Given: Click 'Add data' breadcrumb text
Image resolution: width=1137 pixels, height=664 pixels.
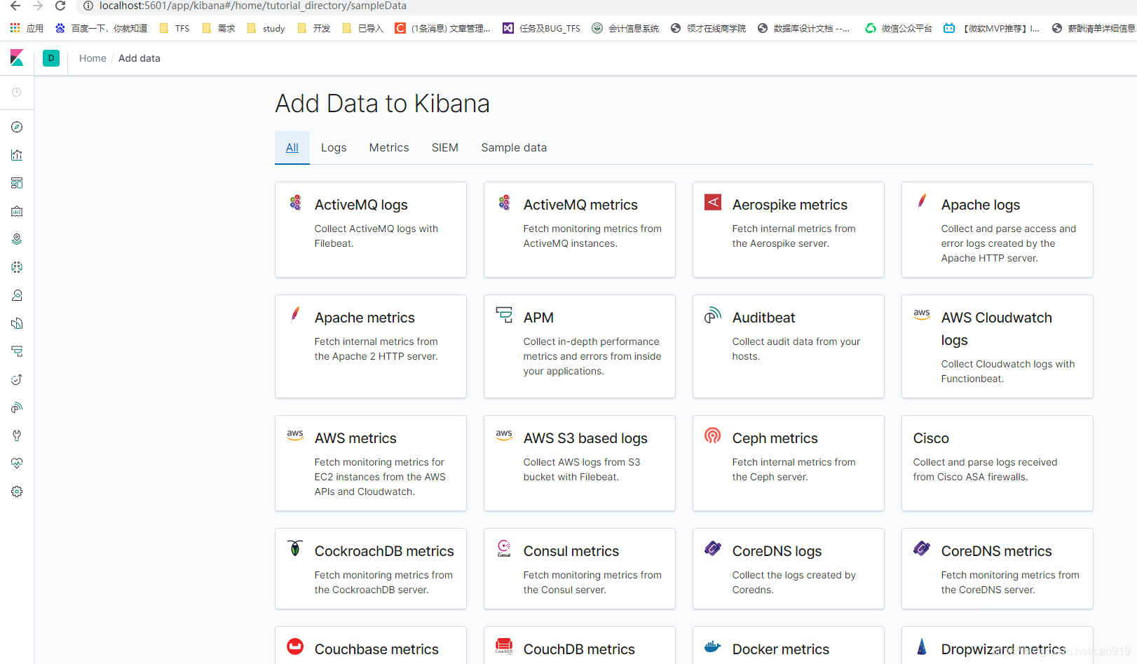Looking at the screenshot, I should (139, 58).
